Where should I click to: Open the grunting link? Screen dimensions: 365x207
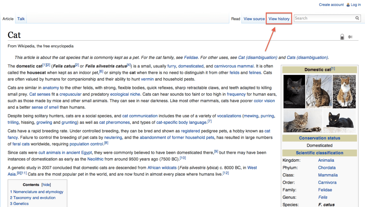click(x=69, y=122)
